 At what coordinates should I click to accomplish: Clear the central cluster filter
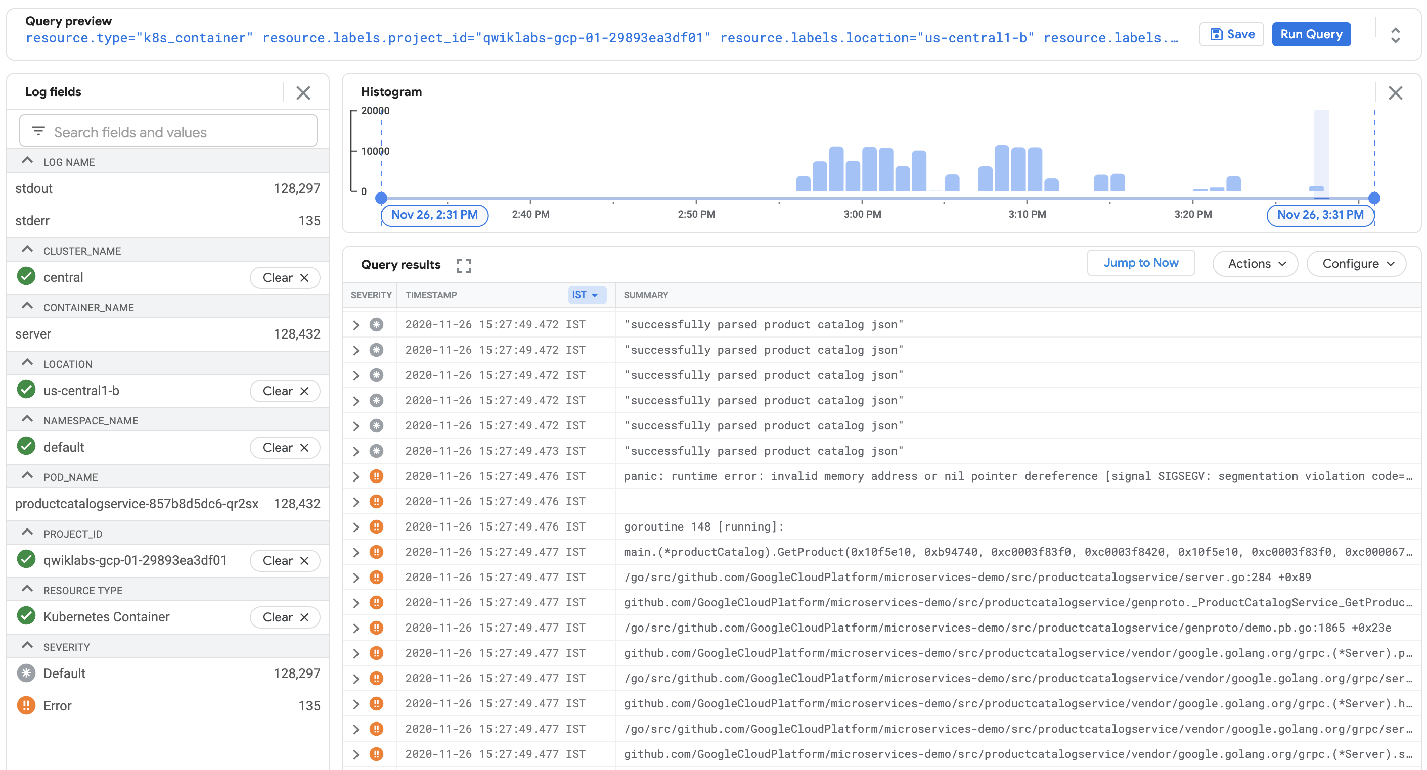285,278
